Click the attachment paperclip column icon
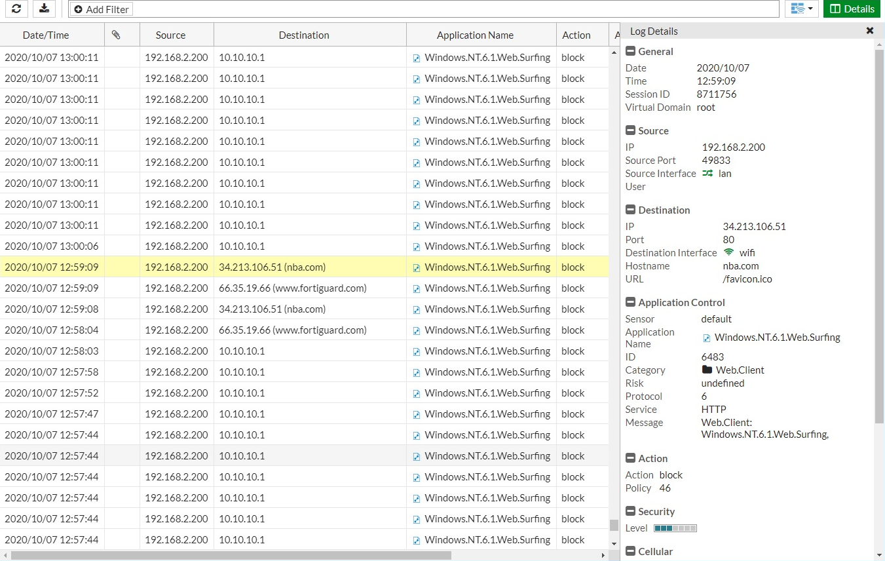This screenshot has width=885, height=561. pos(116,35)
